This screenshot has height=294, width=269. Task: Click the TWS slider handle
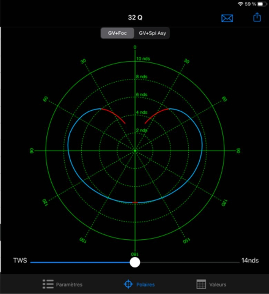tap(135, 262)
